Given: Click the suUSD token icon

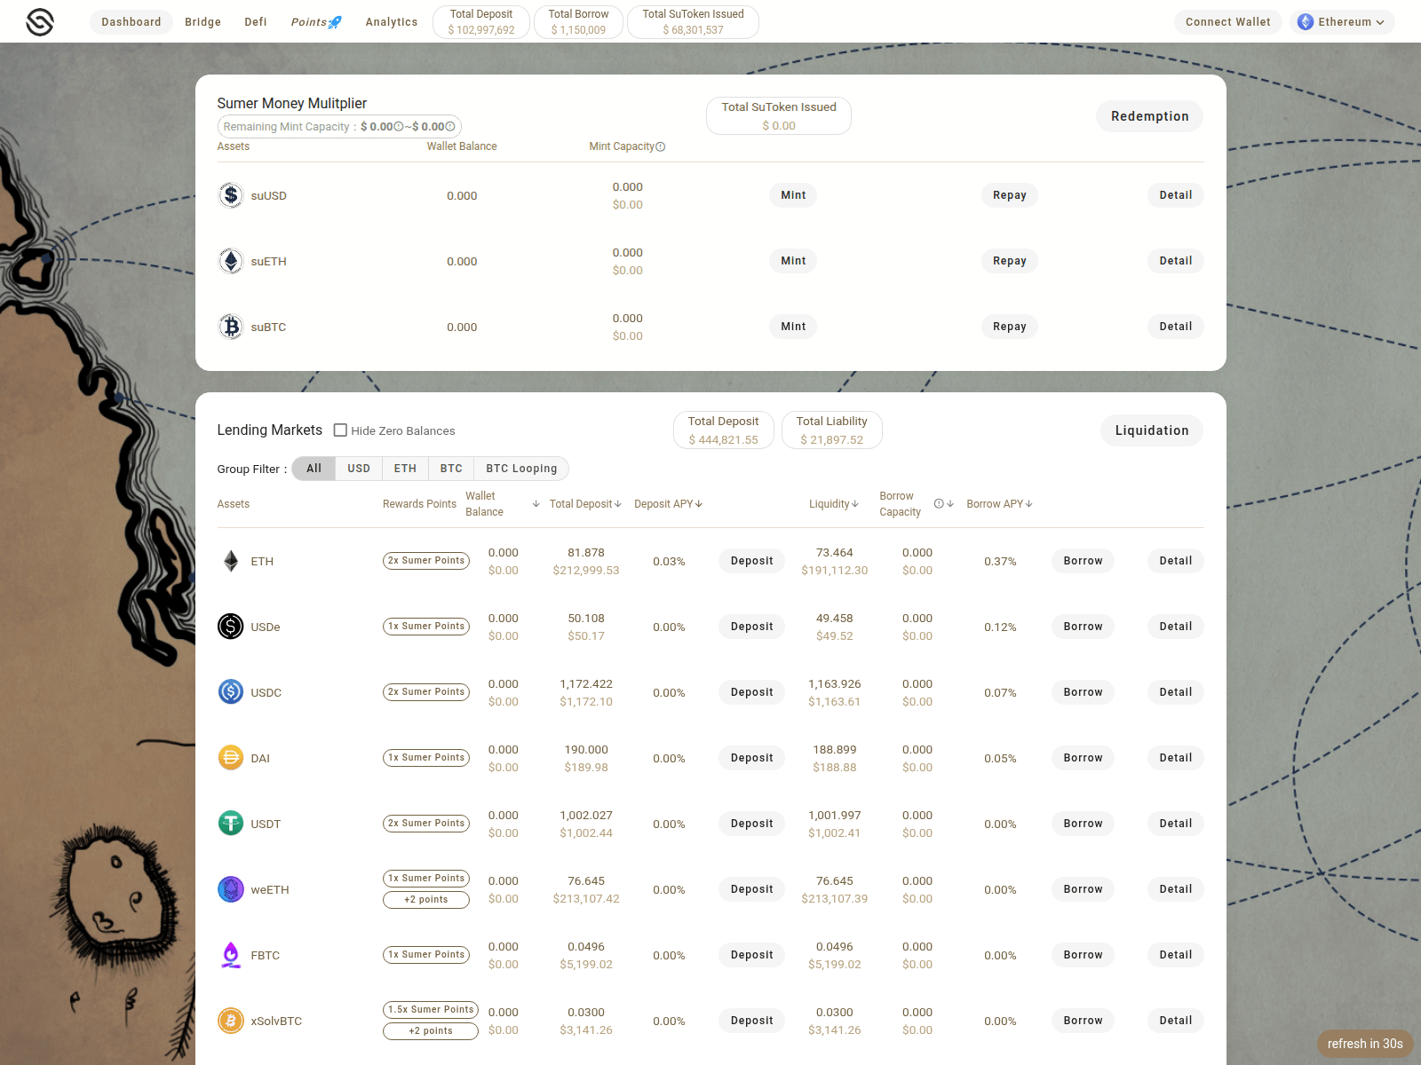Looking at the screenshot, I should 231,195.
